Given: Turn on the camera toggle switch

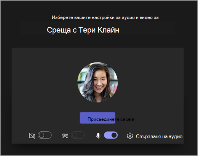Looking at the screenshot, I should [45, 135].
